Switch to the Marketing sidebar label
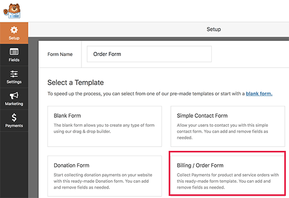The image size is (289, 198). pyautogui.click(x=14, y=104)
